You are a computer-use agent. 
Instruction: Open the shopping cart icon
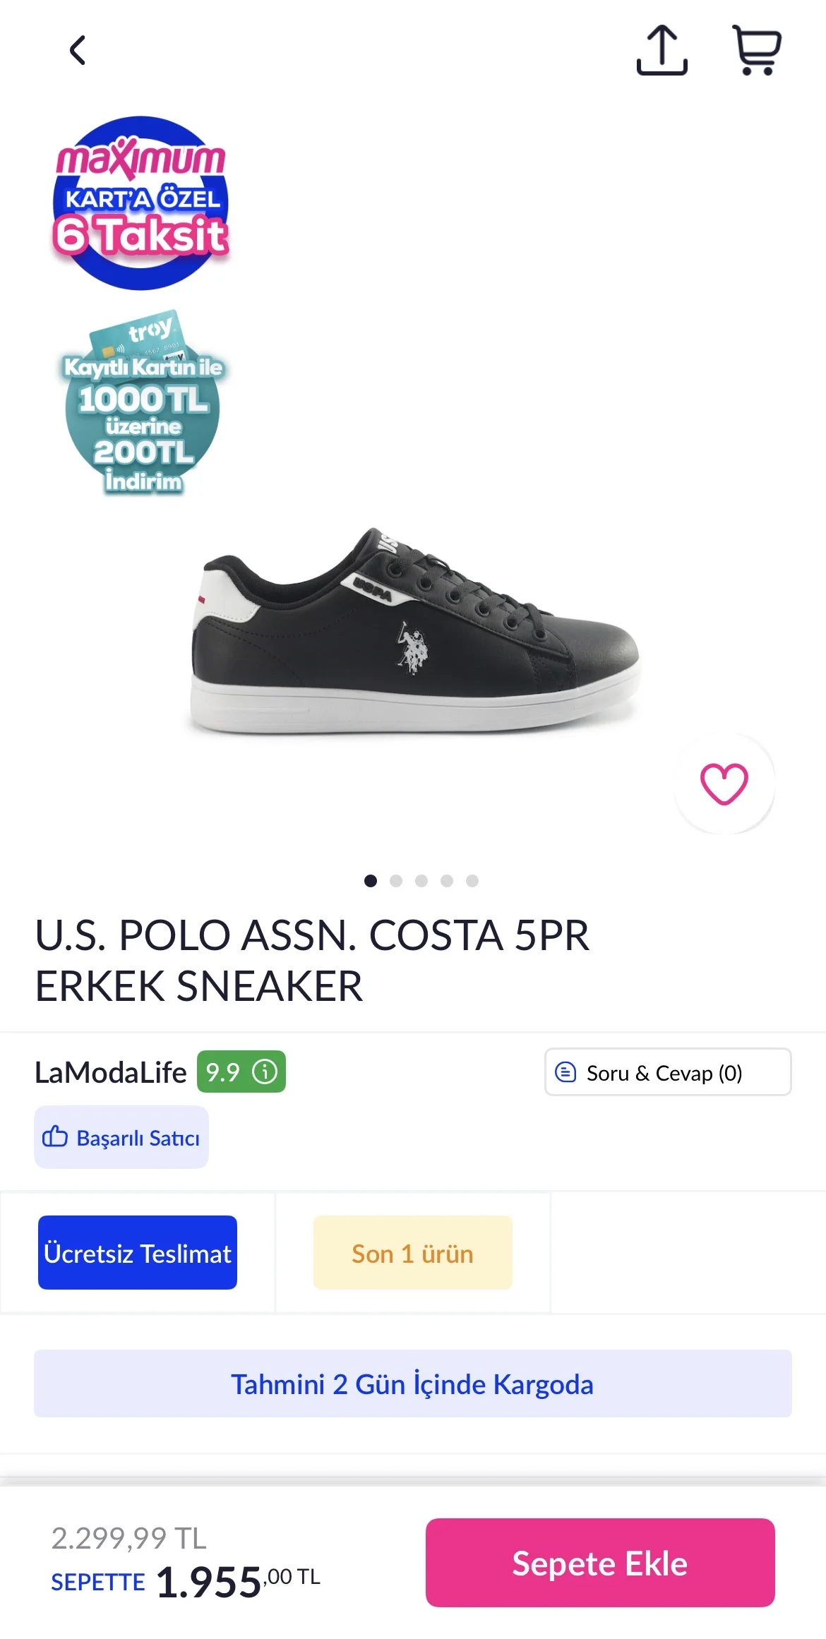pyautogui.click(x=757, y=50)
